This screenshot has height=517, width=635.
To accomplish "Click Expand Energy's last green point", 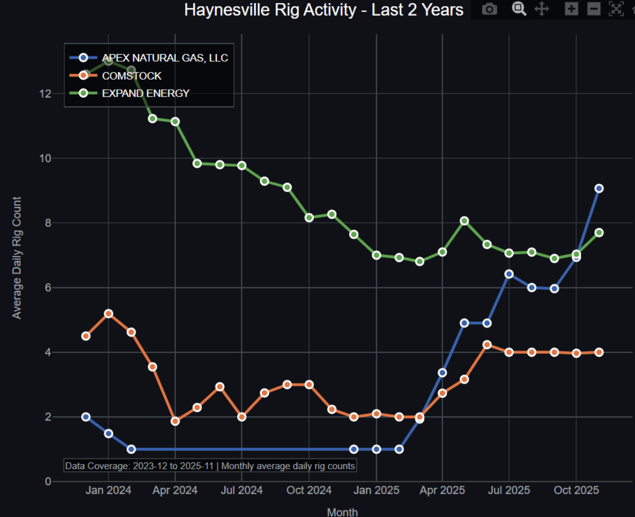I will (x=599, y=233).
